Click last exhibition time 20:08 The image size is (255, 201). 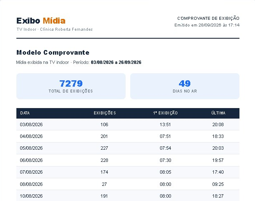pyautogui.click(x=218, y=124)
